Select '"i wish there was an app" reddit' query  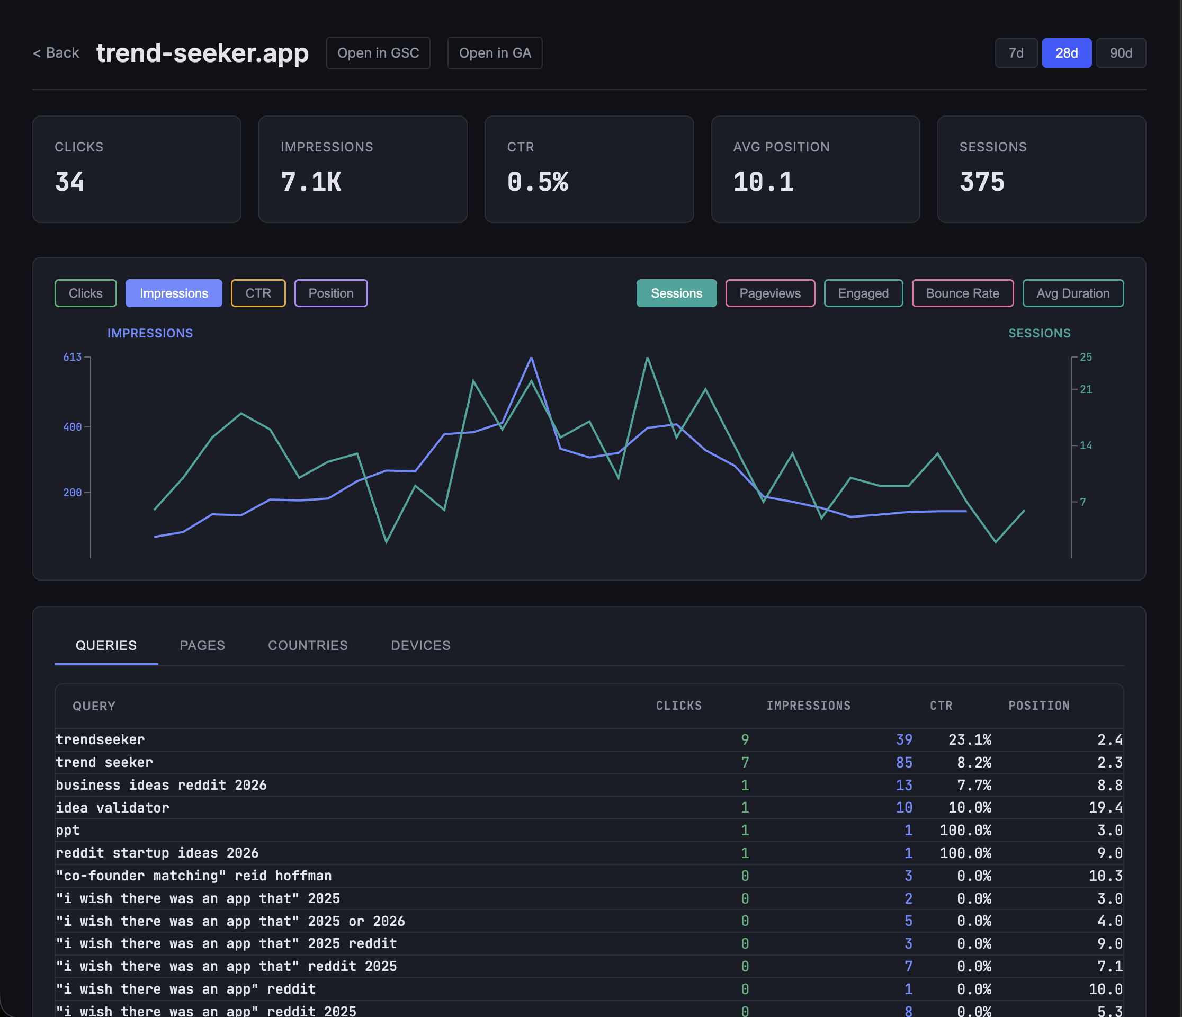[589, 989]
